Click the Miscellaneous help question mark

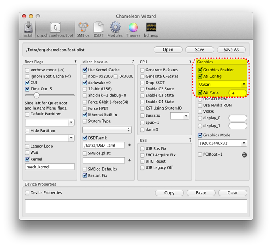(133, 62)
